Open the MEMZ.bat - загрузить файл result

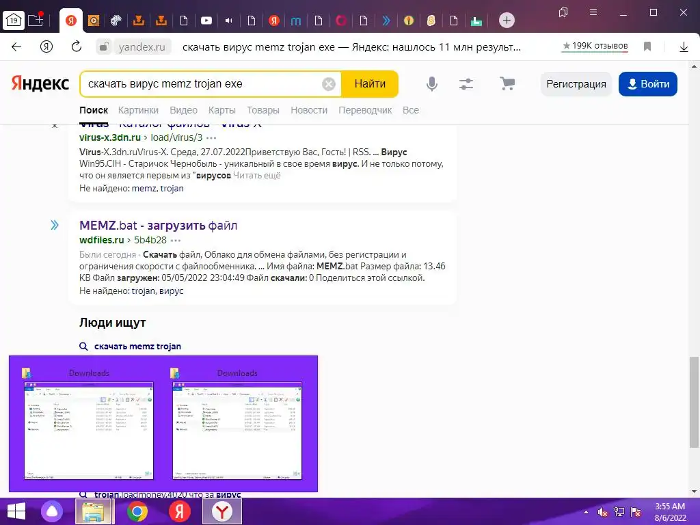click(158, 226)
